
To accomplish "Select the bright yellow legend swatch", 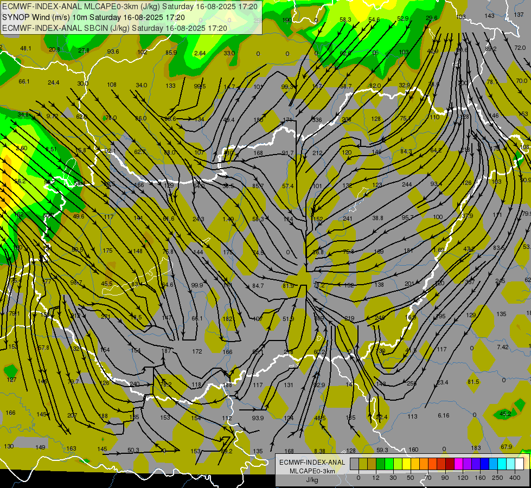I will 406,464.
